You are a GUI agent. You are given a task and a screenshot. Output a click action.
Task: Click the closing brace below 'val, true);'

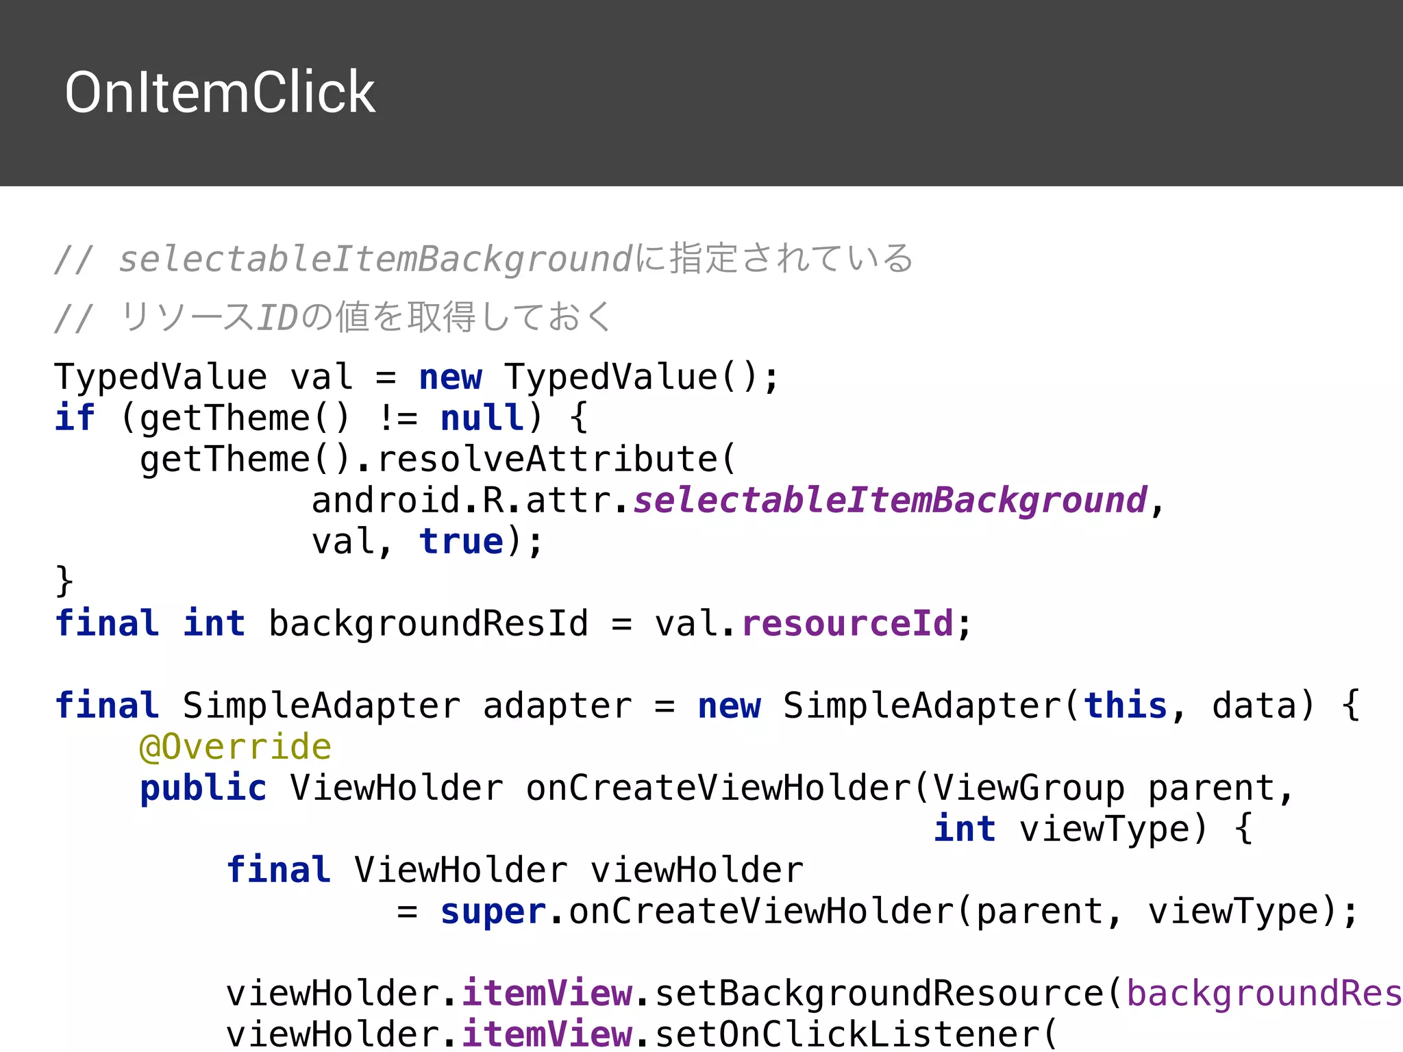tap(64, 581)
